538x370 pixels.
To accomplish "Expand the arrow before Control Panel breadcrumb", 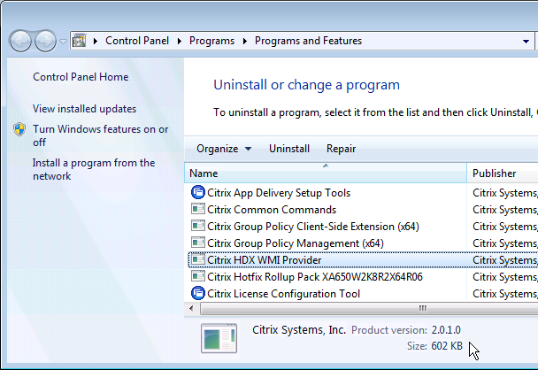I will click(x=96, y=42).
